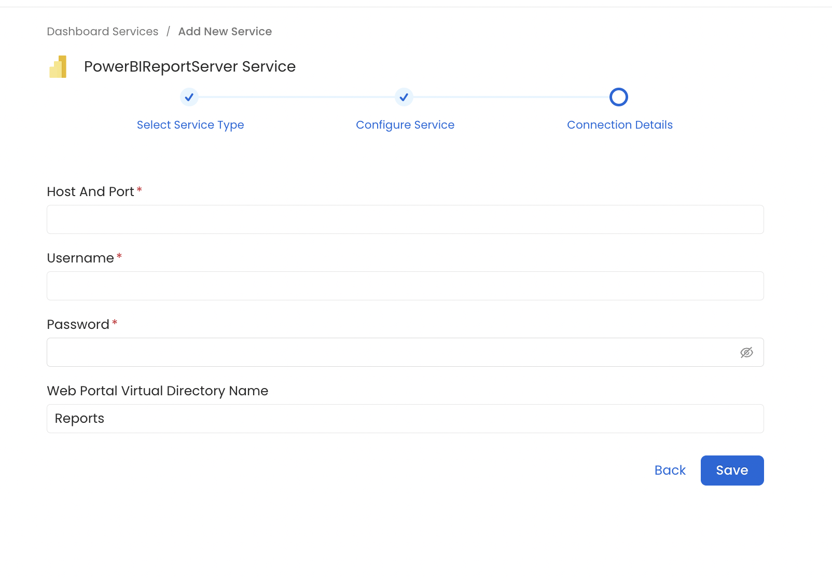Focus the Host And Port input field

[405, 219]
